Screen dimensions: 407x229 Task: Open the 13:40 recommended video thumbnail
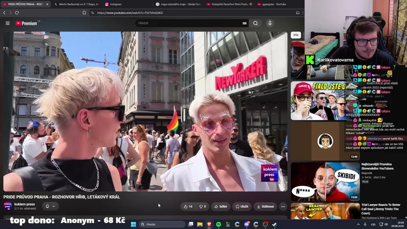point(325,141)
